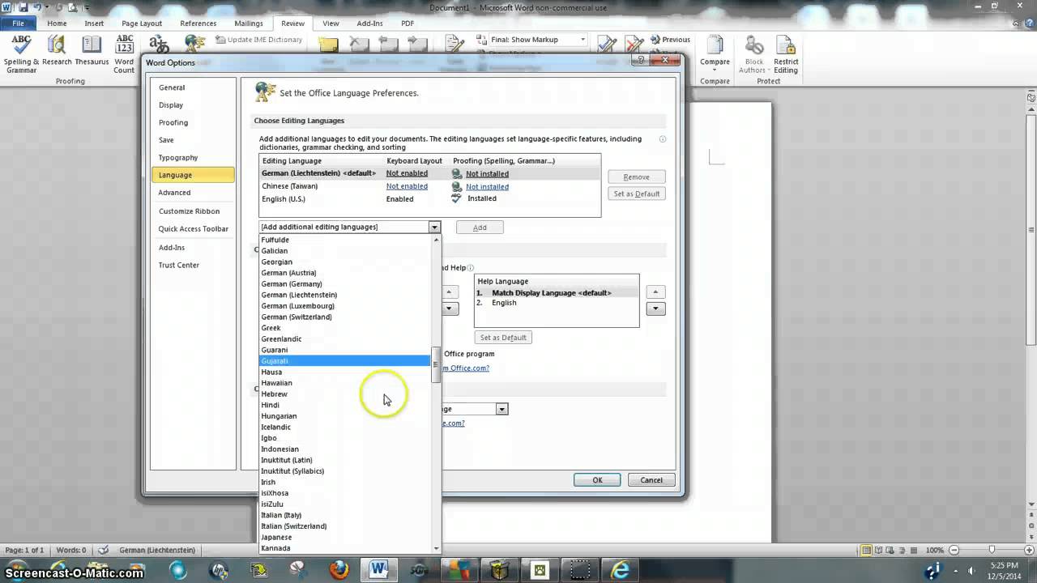The width and height of the screenshot is (1037, 583).
Task: Go to Previous change in ribbon
Action: click(x=669, y=40)
